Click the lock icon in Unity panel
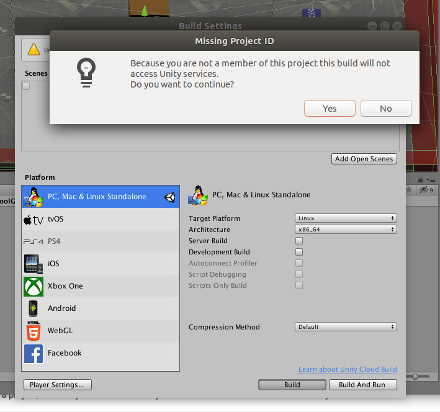 click(x=420, y=179)
